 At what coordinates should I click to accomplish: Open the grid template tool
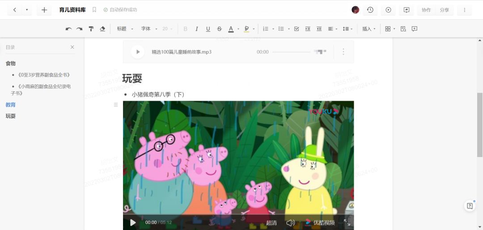[x=390, y=29]
